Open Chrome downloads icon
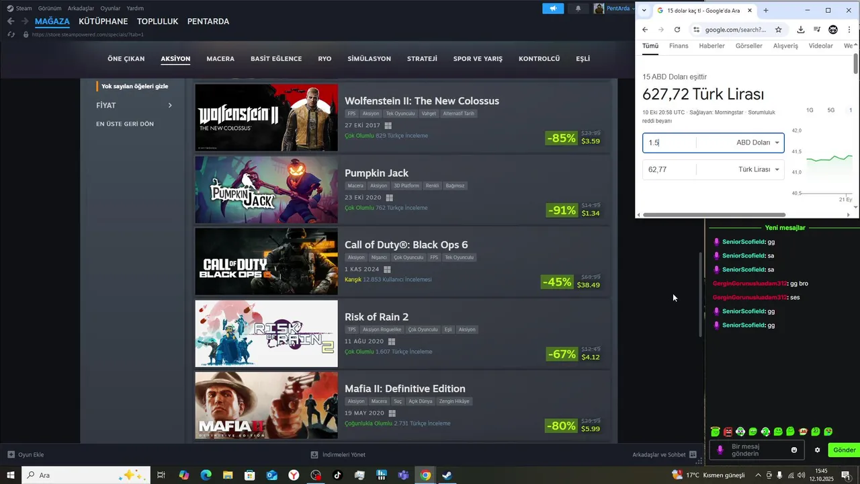The width and height of the screenshot is (860, 484). [x=801, y=30]
